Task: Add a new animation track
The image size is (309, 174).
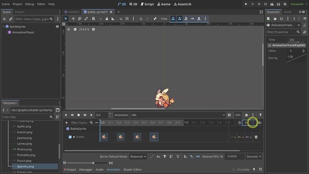Action: (x=67, y=123)
